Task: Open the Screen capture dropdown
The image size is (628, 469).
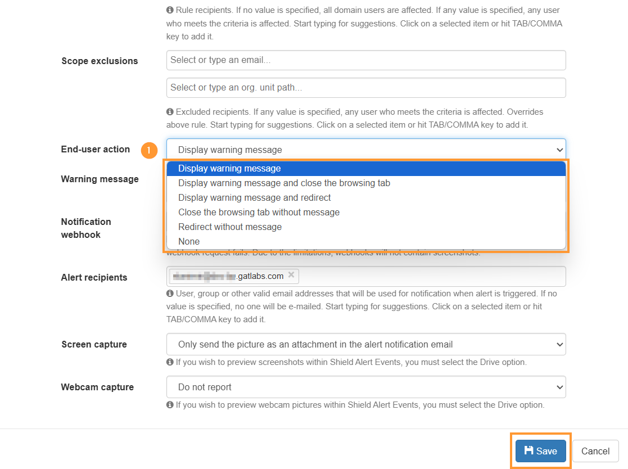Action: [x=366, y=345]
